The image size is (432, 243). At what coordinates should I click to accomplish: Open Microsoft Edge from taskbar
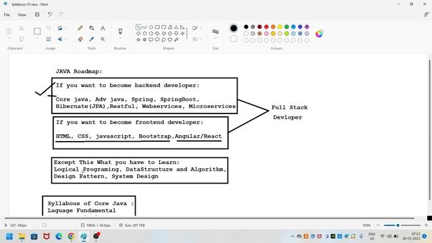[59, 236]
